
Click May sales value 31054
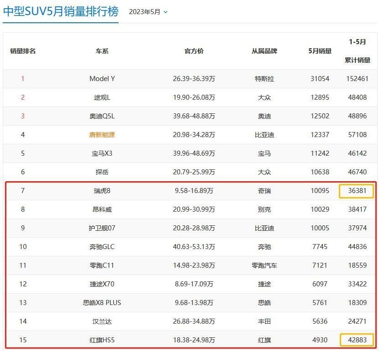click(320, 79)
